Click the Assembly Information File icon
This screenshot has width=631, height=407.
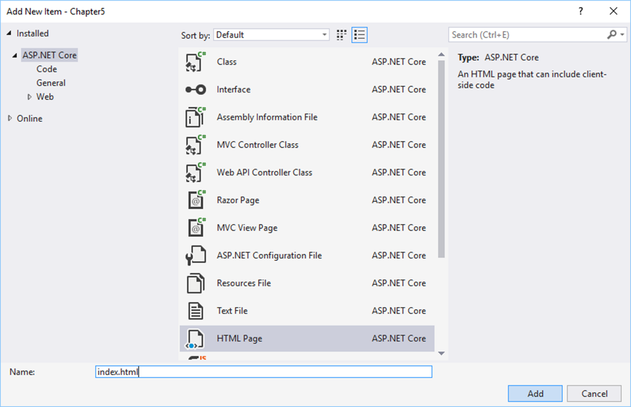(196, 117)
